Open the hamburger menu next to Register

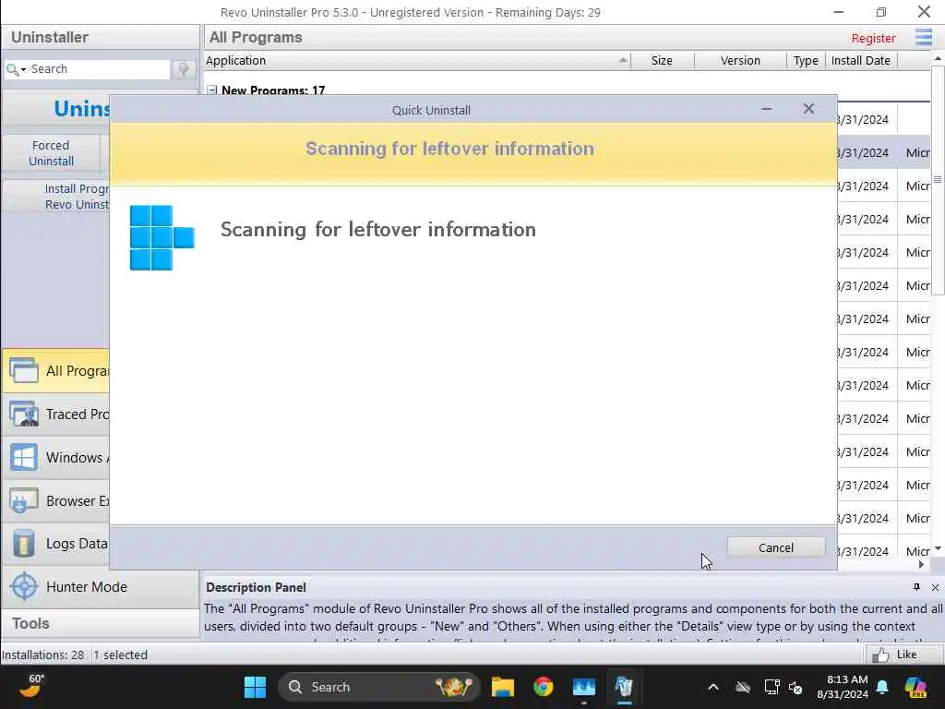pos(923,37)
